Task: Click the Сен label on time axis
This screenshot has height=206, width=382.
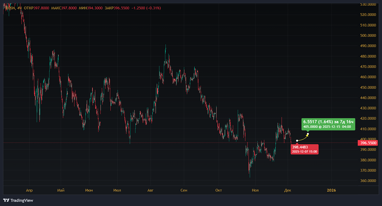Action: [184, 190]
